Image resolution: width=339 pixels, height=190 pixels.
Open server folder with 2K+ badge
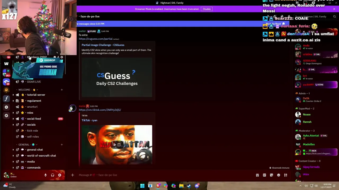pyautogui.click(x=6, y=73)
